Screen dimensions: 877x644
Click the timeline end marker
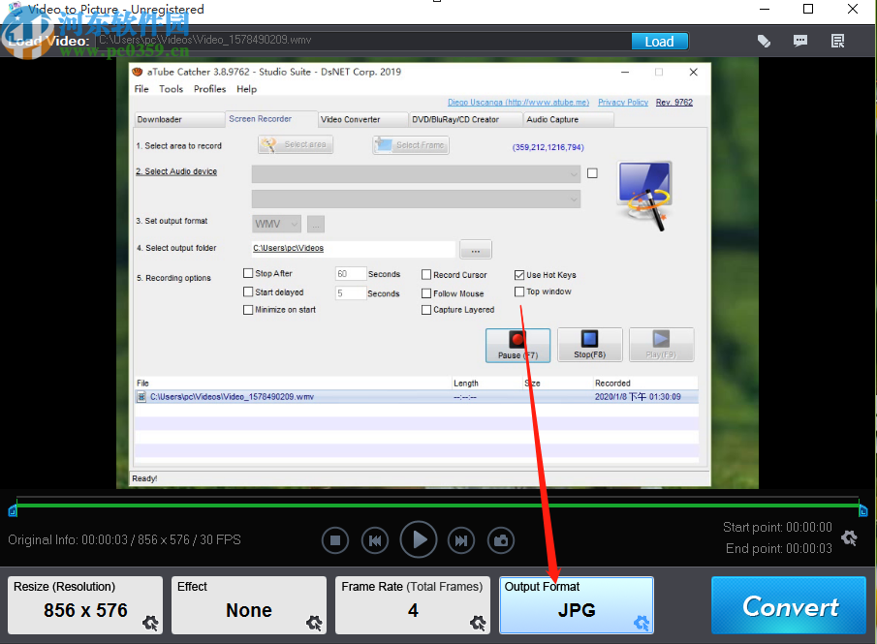pyautogui.click(x=863, y=510)
